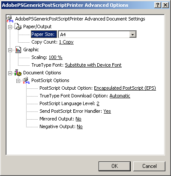Select the PostScript Options tree label
The width and height of the screenshot is (171, 176).
(50, 80)
